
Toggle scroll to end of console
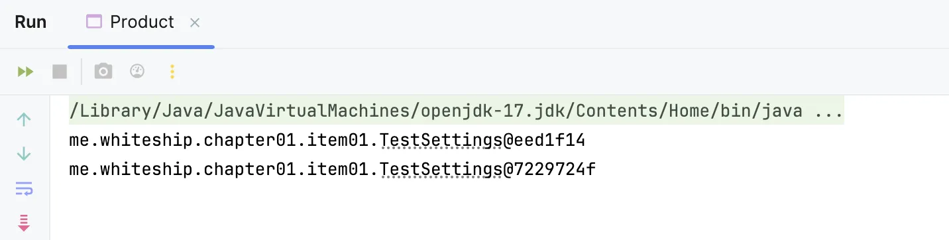coord(24,223)
